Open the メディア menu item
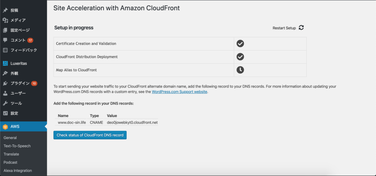This screenshot has height=176, width=376. [x=23, y=21]
